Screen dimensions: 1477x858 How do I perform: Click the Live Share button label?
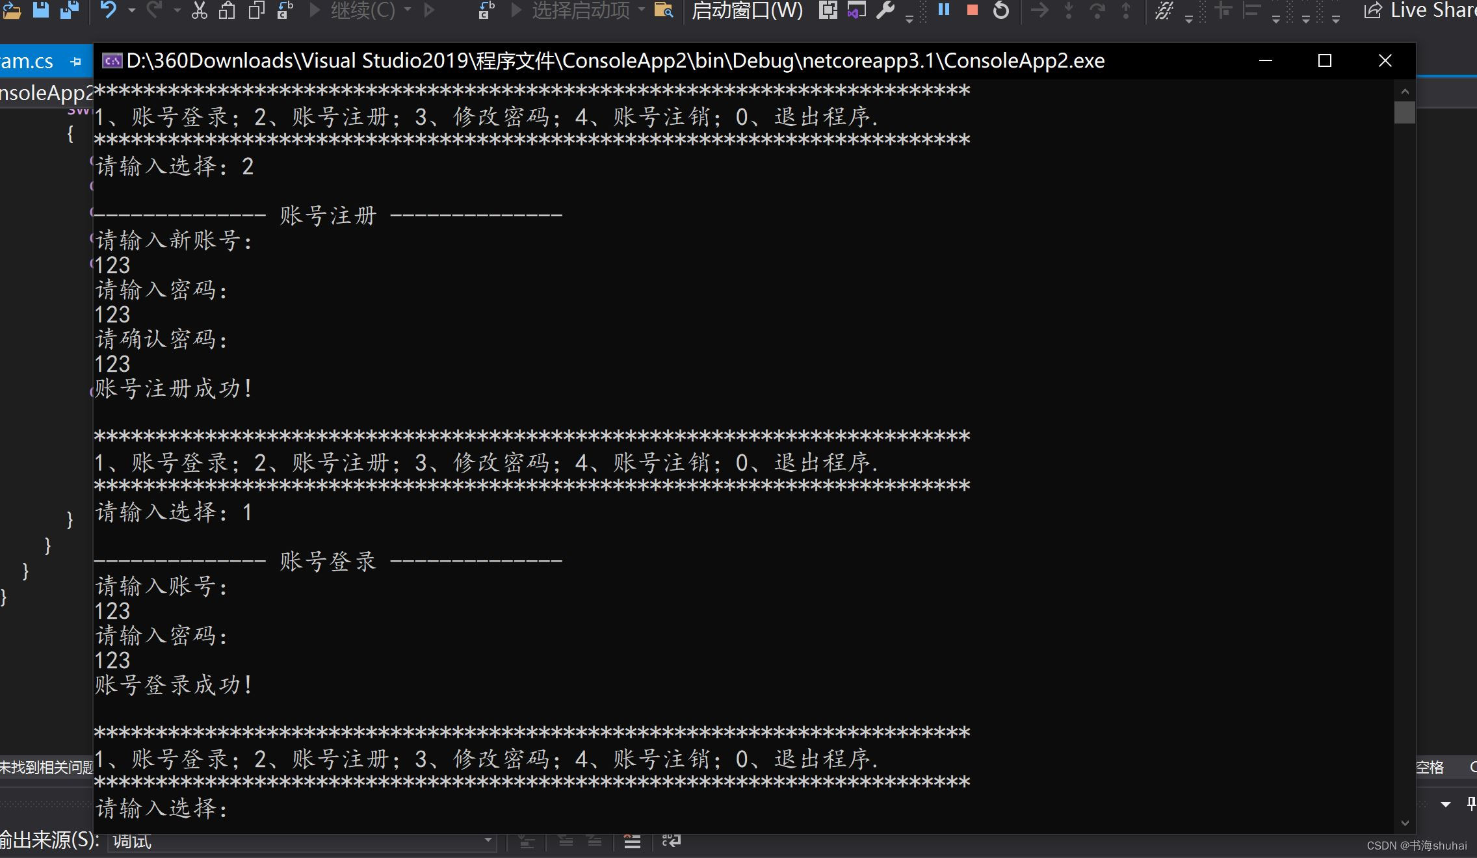click(1433, 10)
